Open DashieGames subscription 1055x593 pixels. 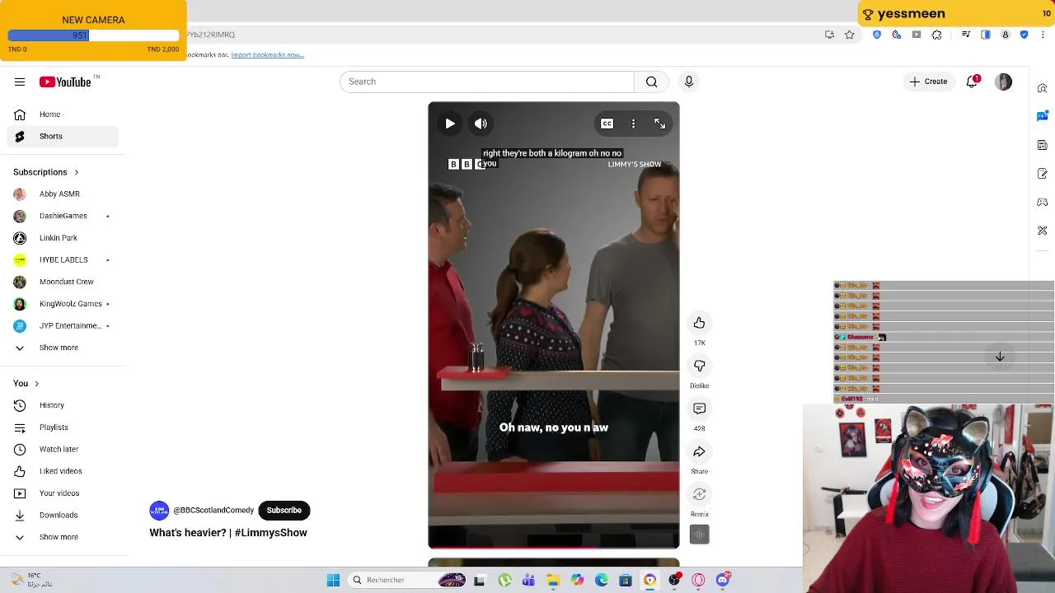(x=63, y=216)
